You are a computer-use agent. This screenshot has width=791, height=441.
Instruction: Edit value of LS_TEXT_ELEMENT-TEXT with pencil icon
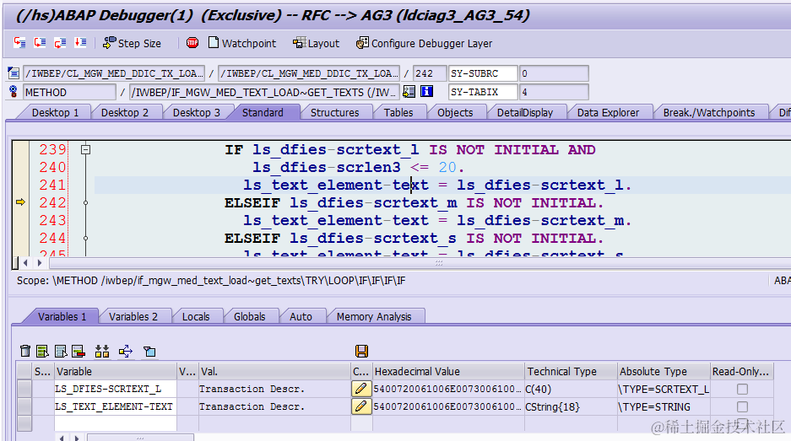click(360, 406)
